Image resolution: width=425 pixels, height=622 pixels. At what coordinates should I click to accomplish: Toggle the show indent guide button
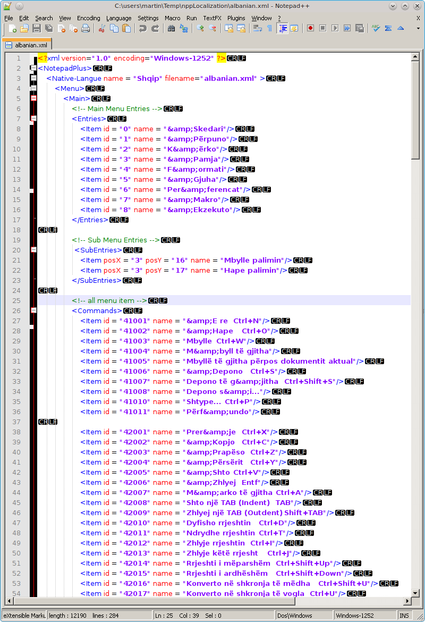(282, 29)
